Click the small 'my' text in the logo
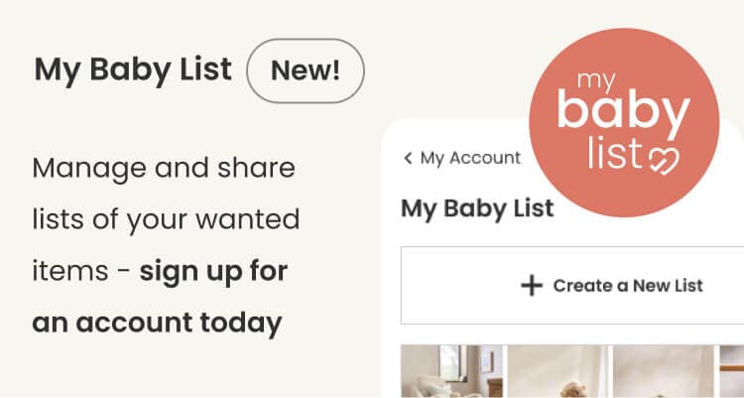The width and height of the screenshot is (744, 398). click(x=606, y=78)
